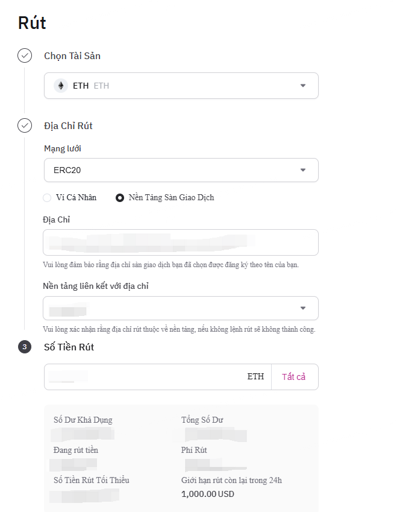Viewport: 397px width, 512px height.
Task: Click the Mạng lưới field label
Action: pyautogui.click(x=63, y=148)
